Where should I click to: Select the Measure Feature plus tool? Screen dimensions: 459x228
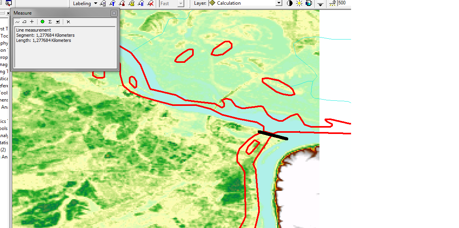click(x=32, y=22)
